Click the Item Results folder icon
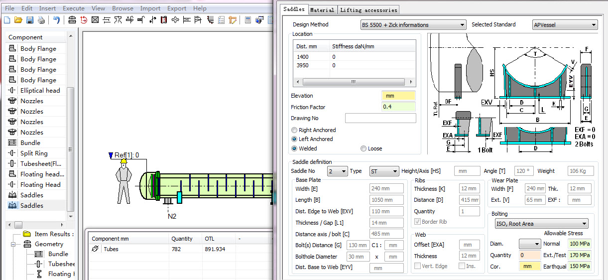 pyautogui.click(x=27, y=234)
